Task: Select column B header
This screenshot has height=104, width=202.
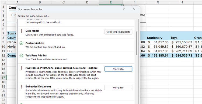Action: (x=40, y=2)
